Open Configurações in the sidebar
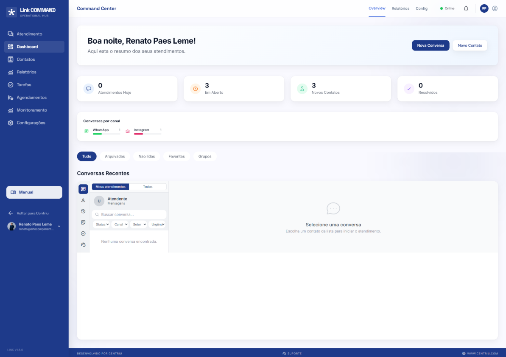The image size is (506, 357). tap(34, 123)
